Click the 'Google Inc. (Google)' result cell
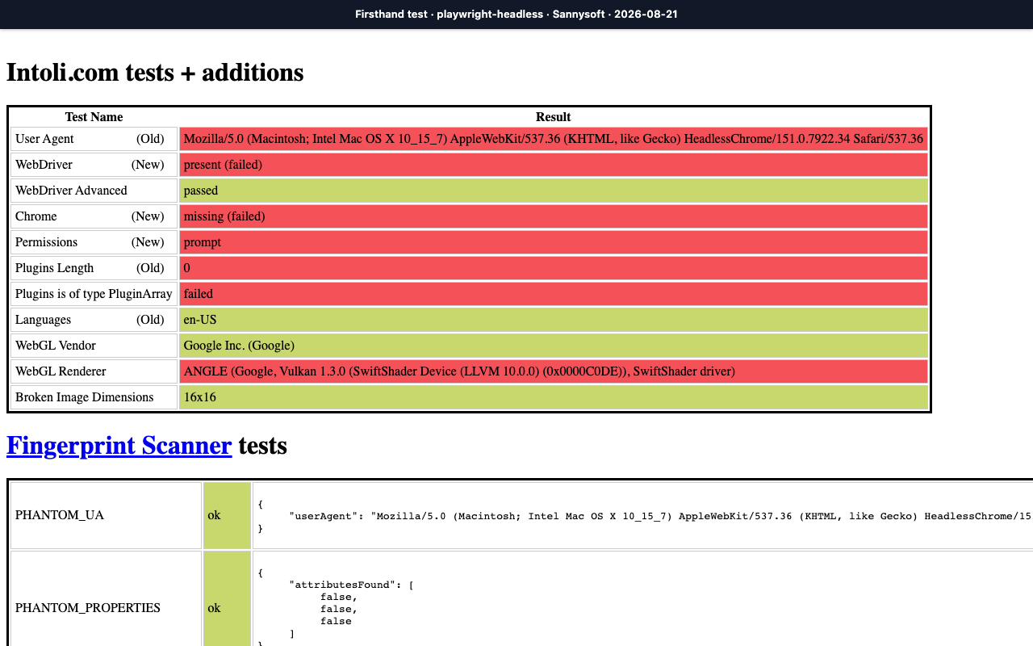This screenshot has height=646, width=1033. point(554,346)
